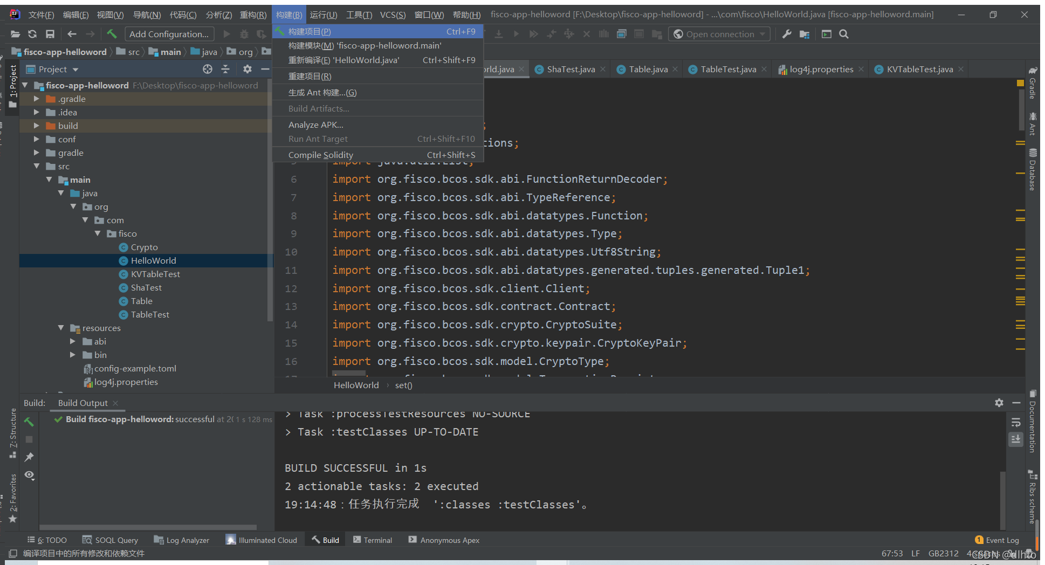The image size is (1045, 565).
Task: Open the Database side tool window
Action: point(1033,169)
